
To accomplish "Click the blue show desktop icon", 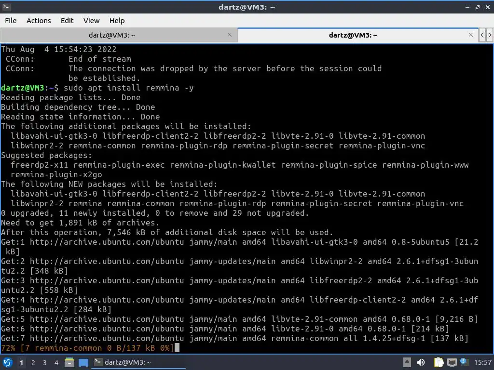I will (83, 362).
